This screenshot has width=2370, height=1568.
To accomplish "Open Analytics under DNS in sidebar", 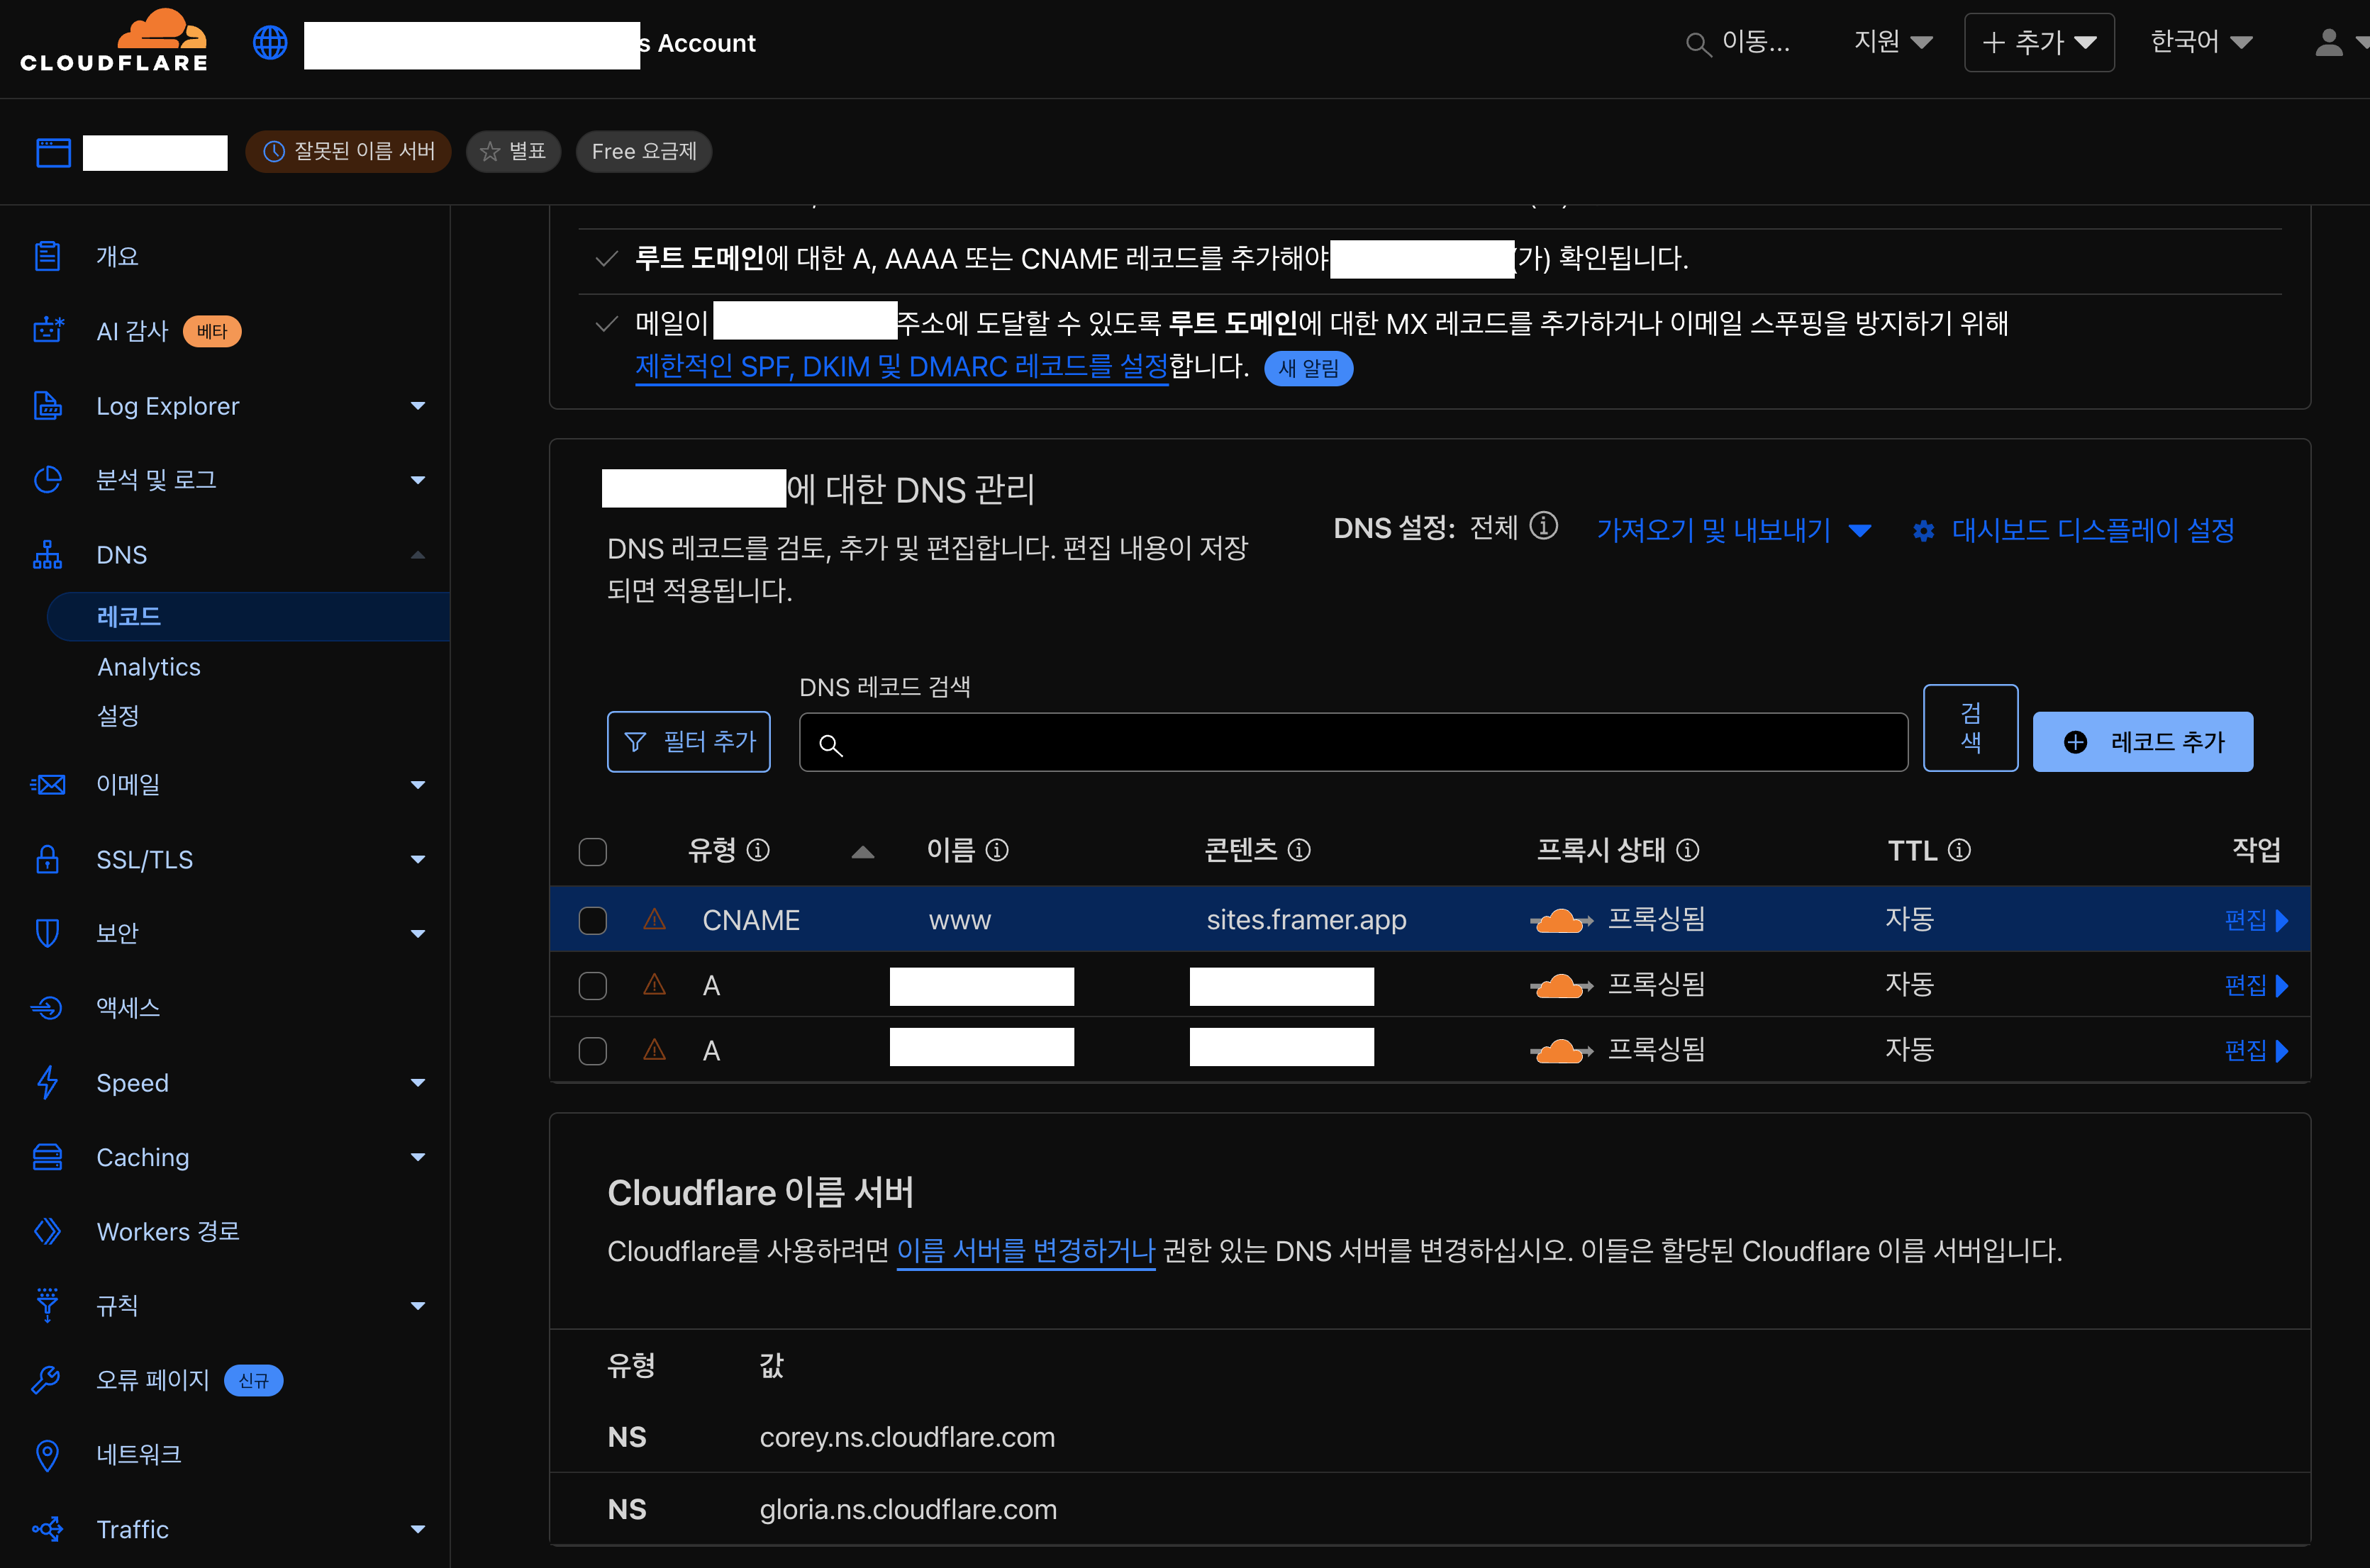I will [x=148, y=667].
